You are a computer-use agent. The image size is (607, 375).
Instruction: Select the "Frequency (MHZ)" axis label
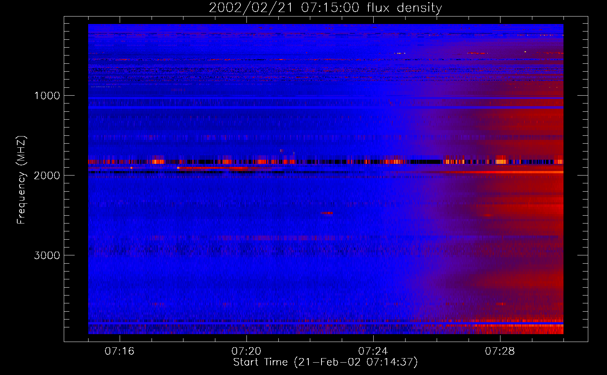21,180
